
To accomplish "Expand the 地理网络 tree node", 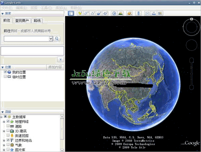I will (x=4, y=122).
